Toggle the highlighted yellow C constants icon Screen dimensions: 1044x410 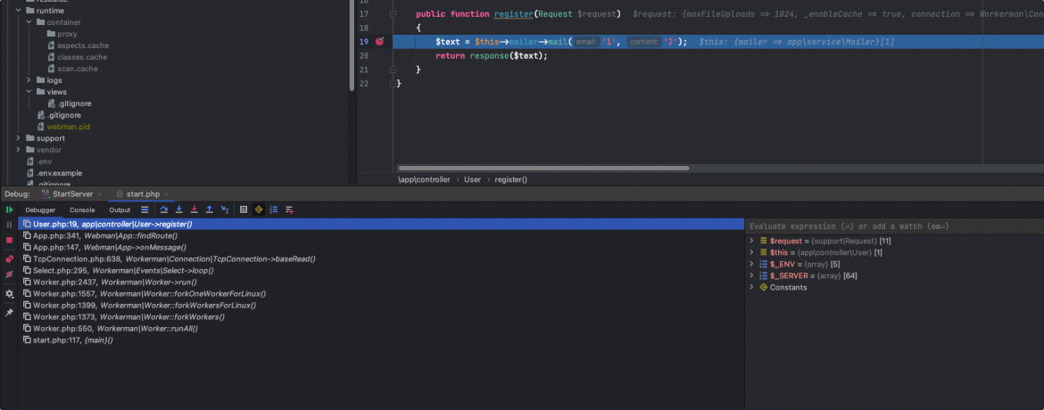coord(259,209)
